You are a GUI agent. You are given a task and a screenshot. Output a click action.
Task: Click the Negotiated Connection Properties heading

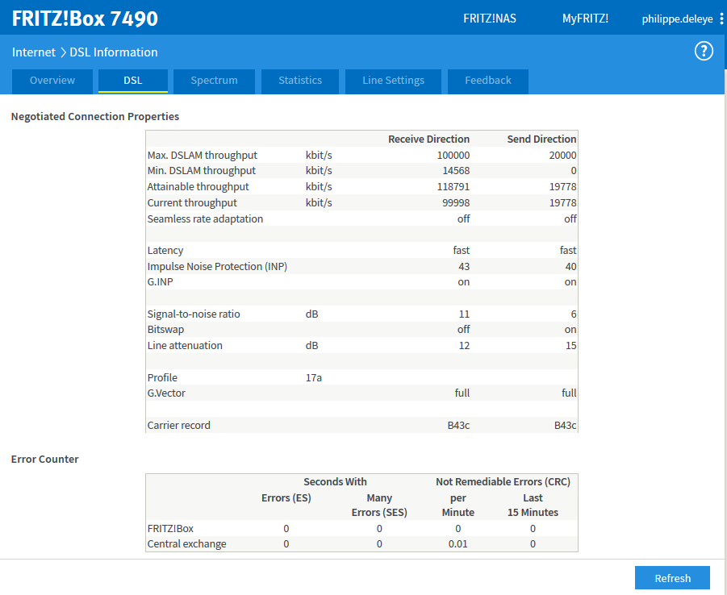95,117
